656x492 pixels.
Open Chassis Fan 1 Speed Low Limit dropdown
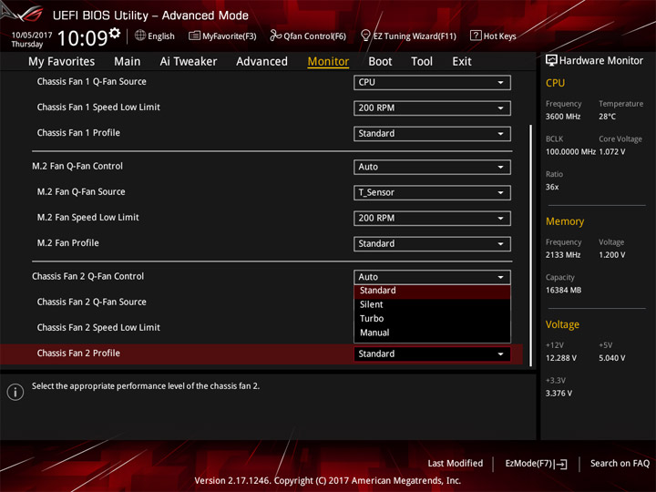[432, 108]
